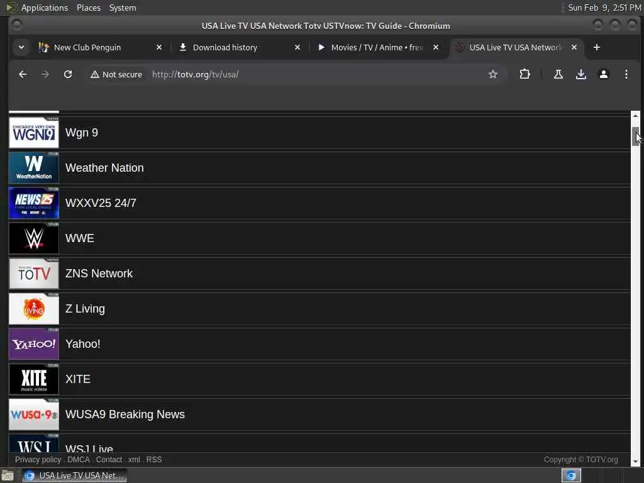The width and height of the screenshot is (644, 483).
Task: Bookmark this page with the star icon
Action: (x=493, y=74)
